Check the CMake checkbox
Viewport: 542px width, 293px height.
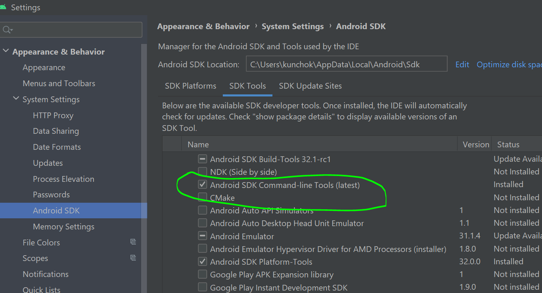[x=202, y=197]
